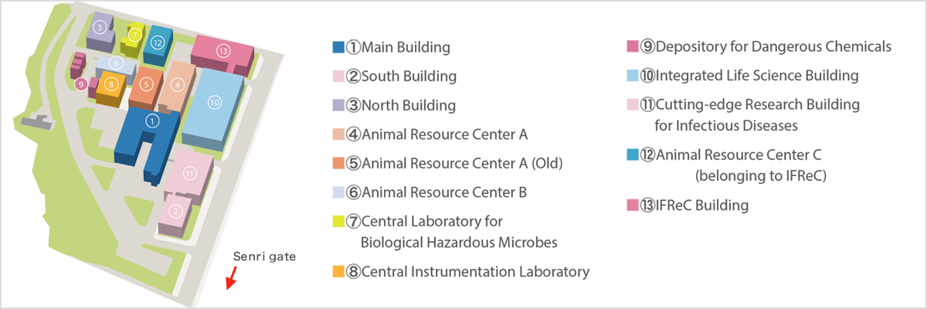This screenshot has height=309, width=927.
Task: Select the purple building numbered 3
Action: click(99, 28)
